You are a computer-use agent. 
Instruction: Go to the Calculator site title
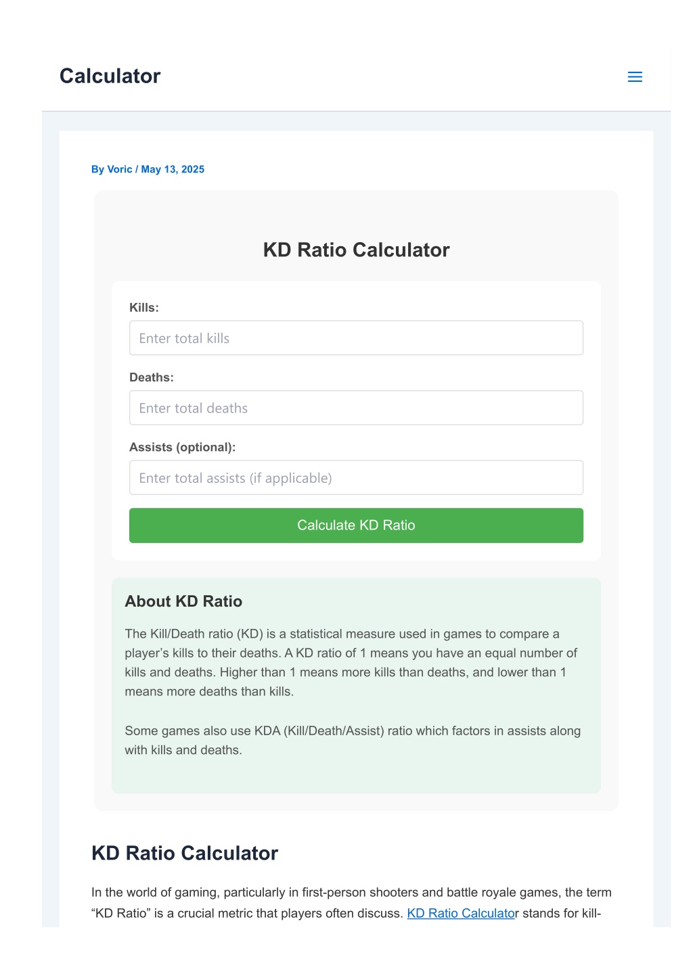coord(110,76)
